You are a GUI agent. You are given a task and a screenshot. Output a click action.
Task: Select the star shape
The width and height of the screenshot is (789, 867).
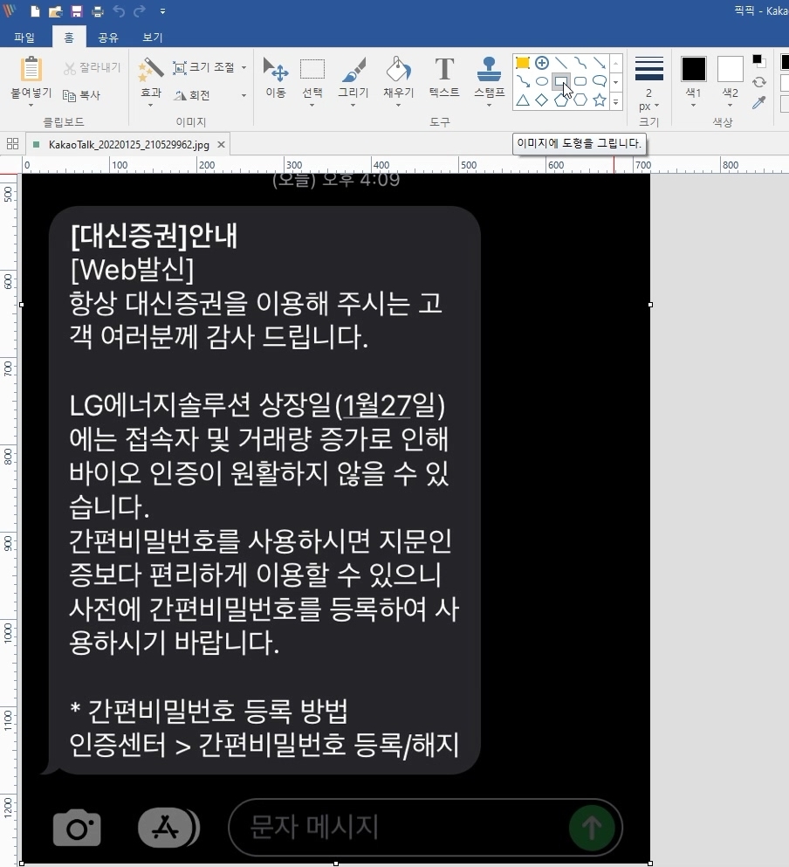click(600, 100)
